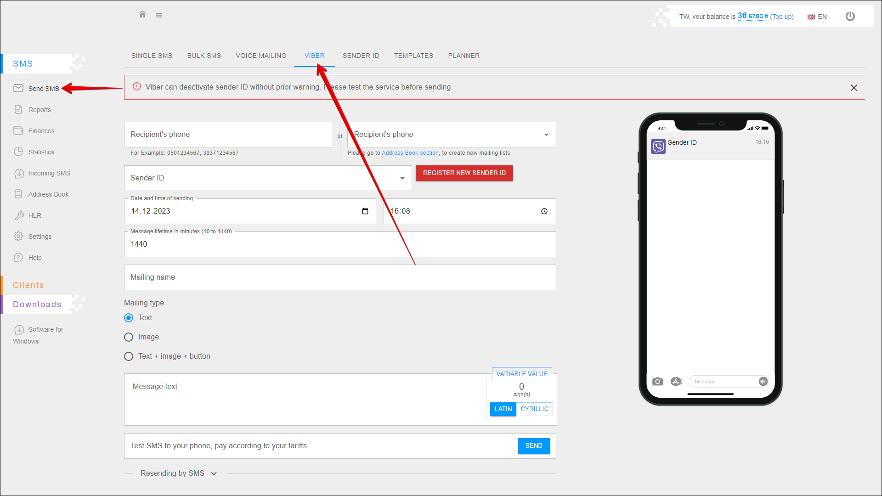Open the hamburger menu icon

coord(158,15)
